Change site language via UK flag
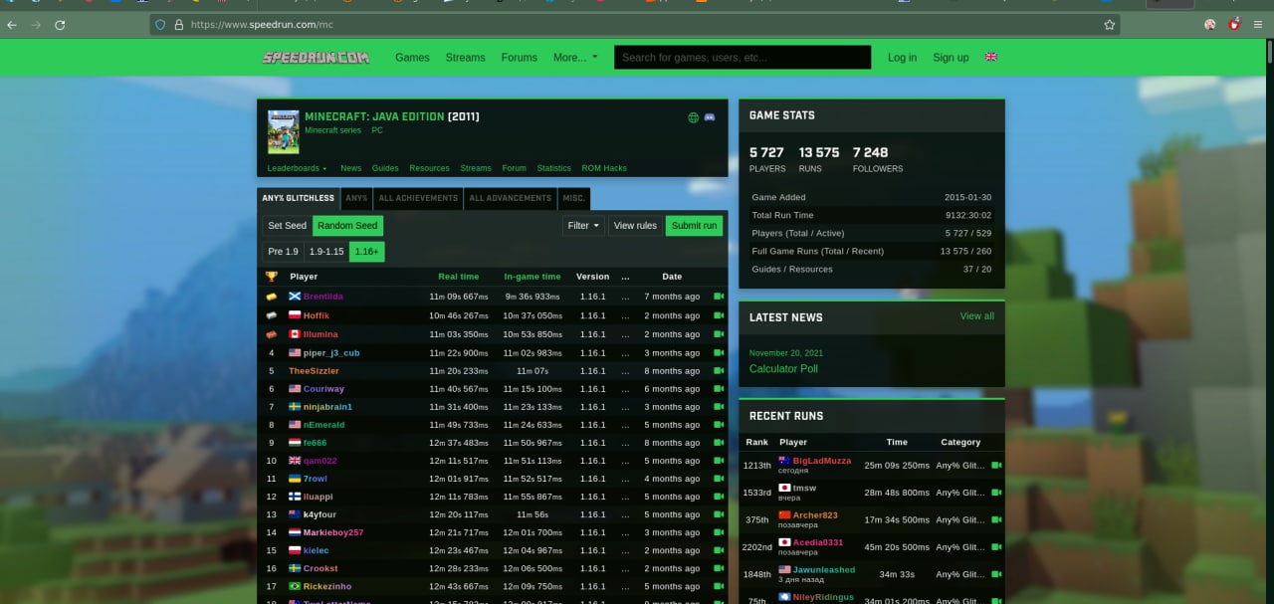The width and height of the screenshot is (1274, 604). pyautogui.click(x=991, y=57)
